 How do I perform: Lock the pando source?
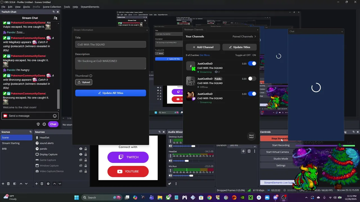pyautogui.click(x=86, y=149)
